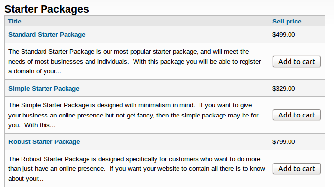This screenshot has height=187, width=334.
Task: Click the $329.00 price cell
Action: pyautogui.click(x=284, y=88)
